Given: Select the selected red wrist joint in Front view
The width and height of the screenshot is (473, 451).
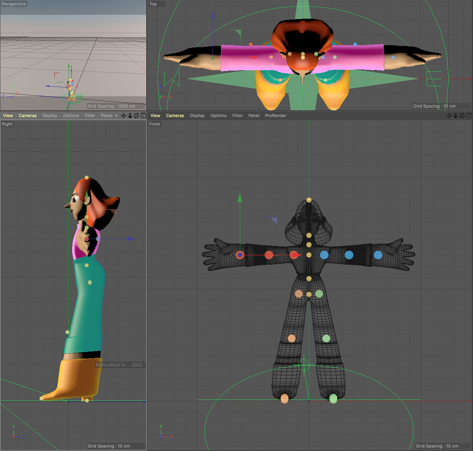Looking at the screenshot, I should click(x=240, y=255).
